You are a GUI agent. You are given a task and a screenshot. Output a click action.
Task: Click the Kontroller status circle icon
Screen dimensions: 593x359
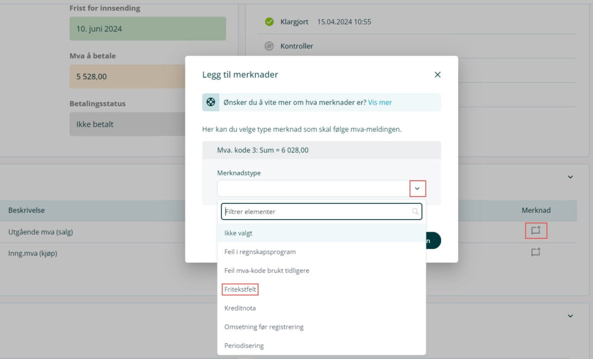269,46
